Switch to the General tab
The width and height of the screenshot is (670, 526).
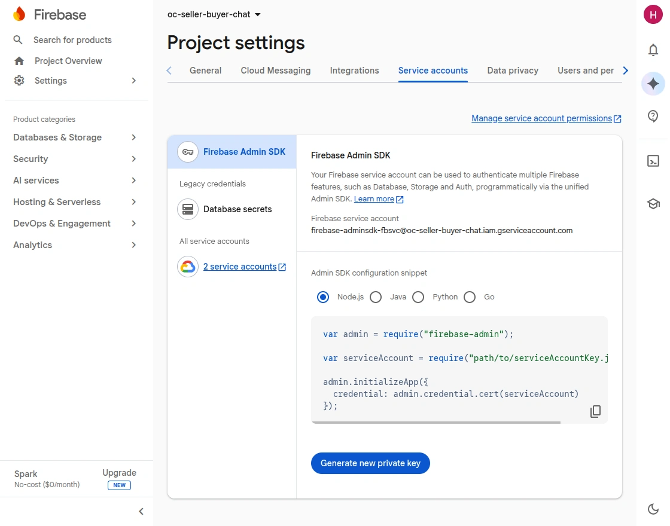coord(206,71)
